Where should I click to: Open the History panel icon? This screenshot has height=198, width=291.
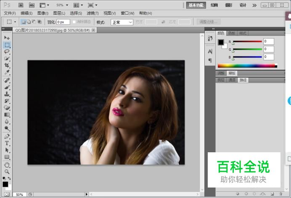[210, 39]
